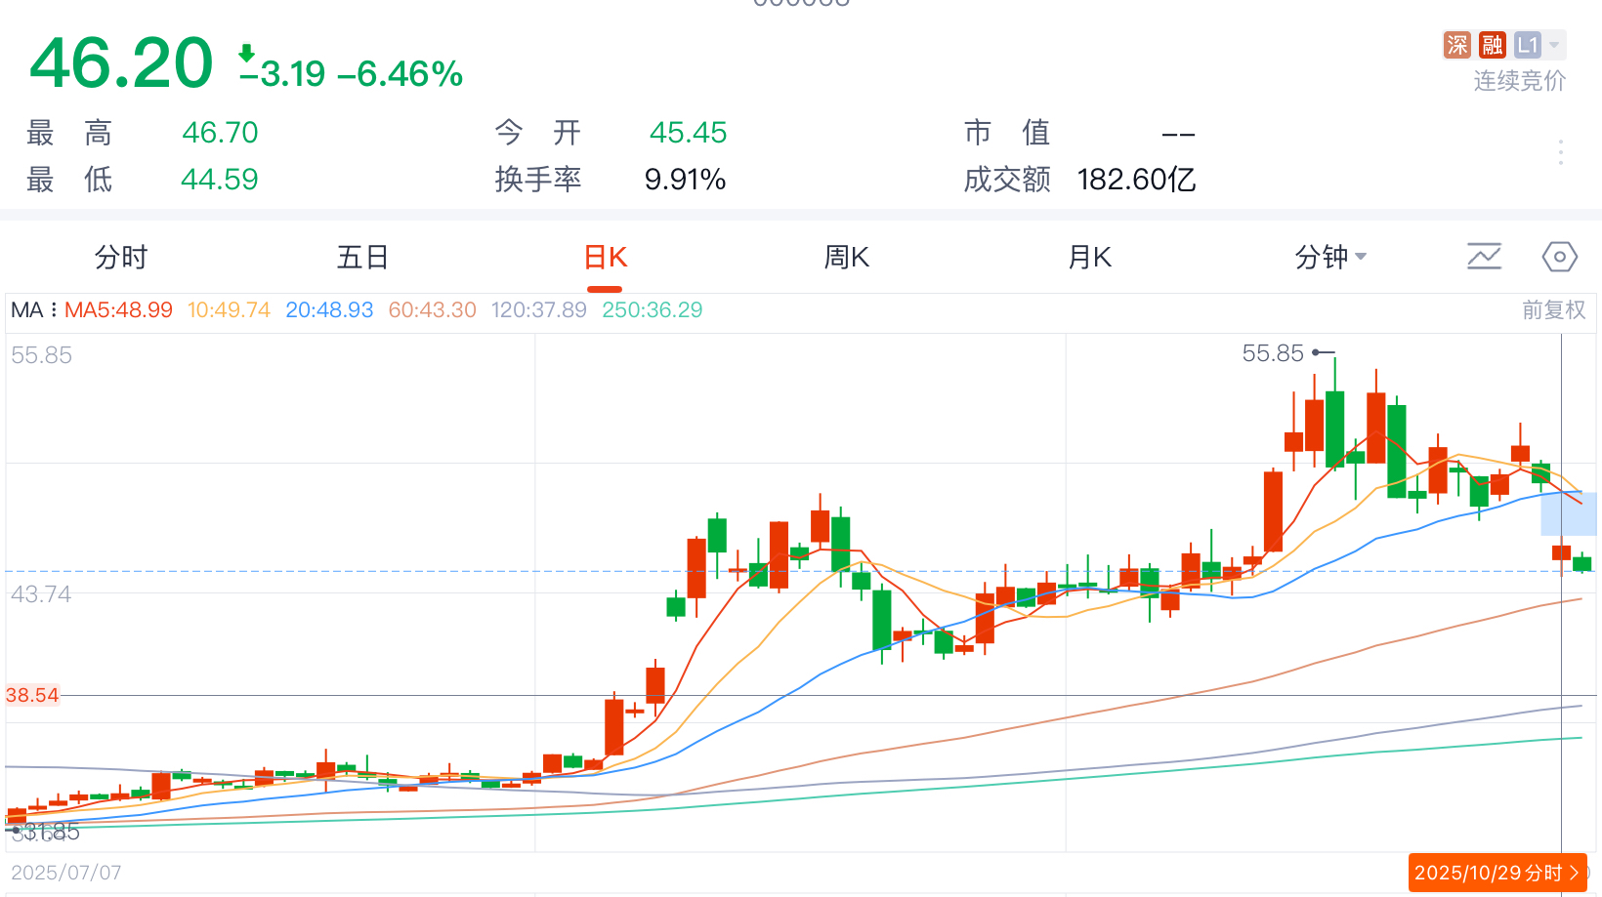Click the 38.54 crosshair price label
The height and width of the screenshot is (897, 1602).
pos(32,695)
